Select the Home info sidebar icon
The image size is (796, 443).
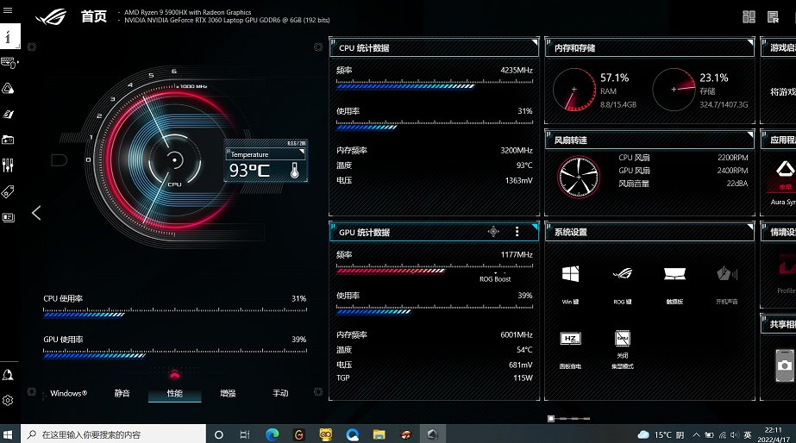(9, 36)
